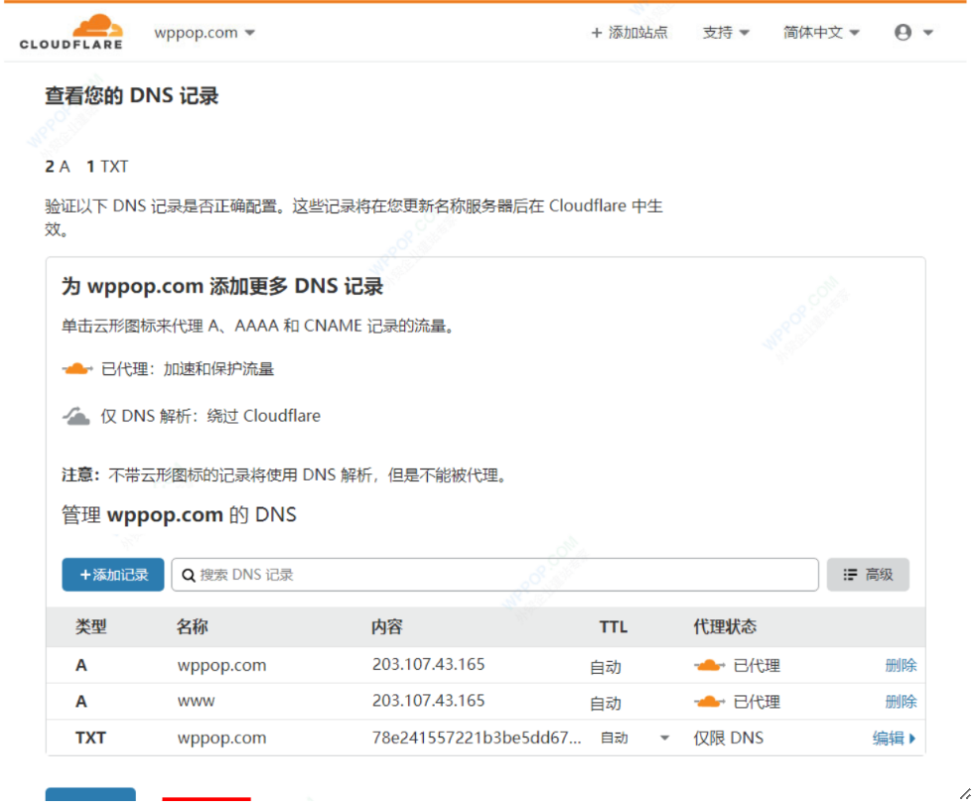The height and width of the screenshot is (809, 977).
Task: Click the gray 仅 DNS 解析 cloud icon
Action: coord(76,415)
